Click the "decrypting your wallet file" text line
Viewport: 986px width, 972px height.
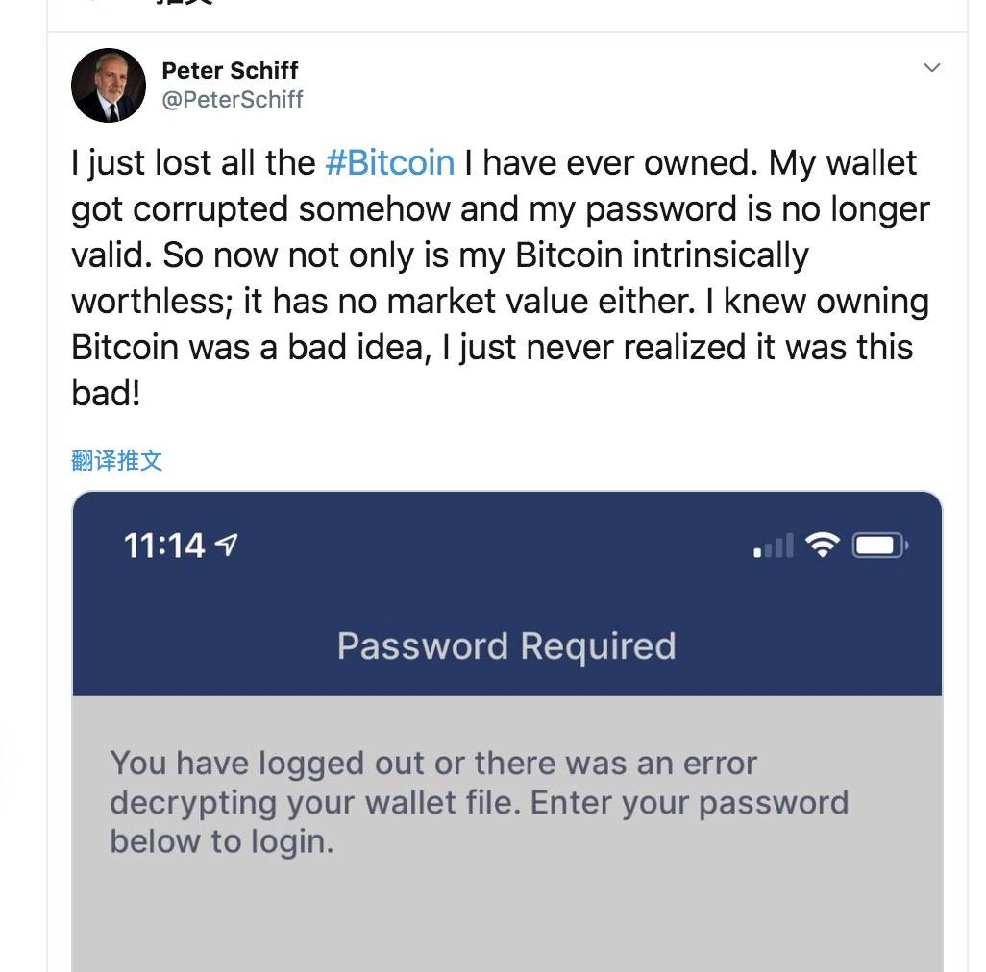[479, 802]
